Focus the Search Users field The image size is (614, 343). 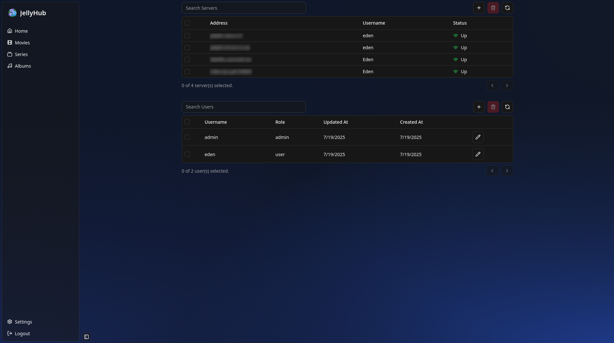tap(244, 107)
